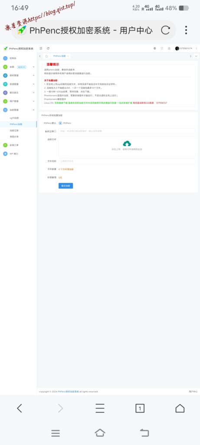Click the PhPenc授权加密系统 footer link

point(68,392)
